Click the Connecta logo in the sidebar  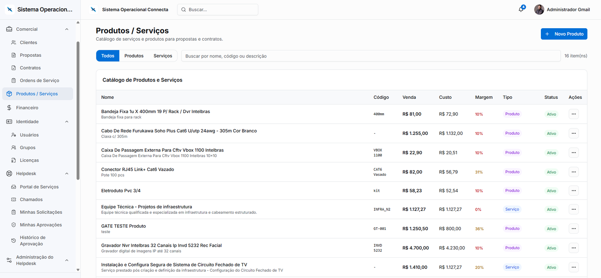[10, 9]
